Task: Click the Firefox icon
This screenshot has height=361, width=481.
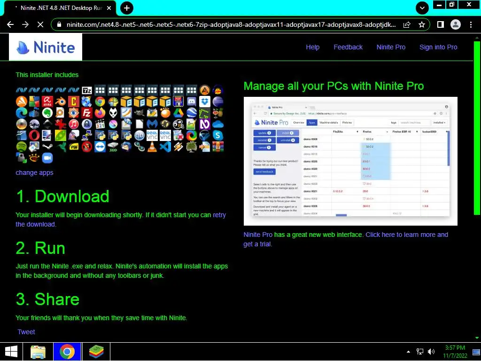Action: 100,113
